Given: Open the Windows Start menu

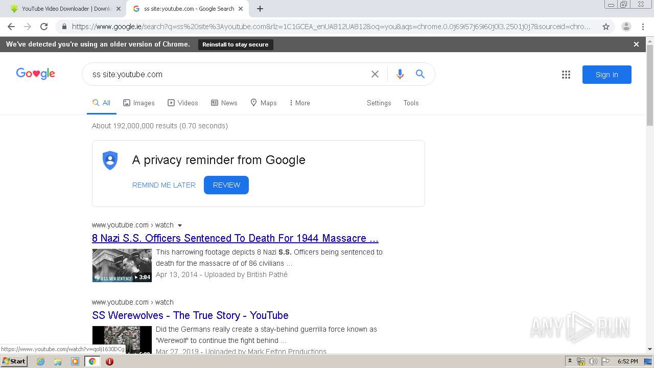Looking at the screenshot, I should [14, 361].
